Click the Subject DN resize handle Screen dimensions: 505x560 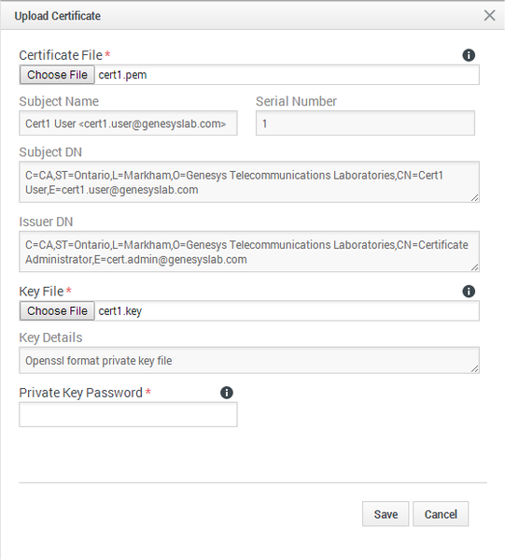[475, 198]
